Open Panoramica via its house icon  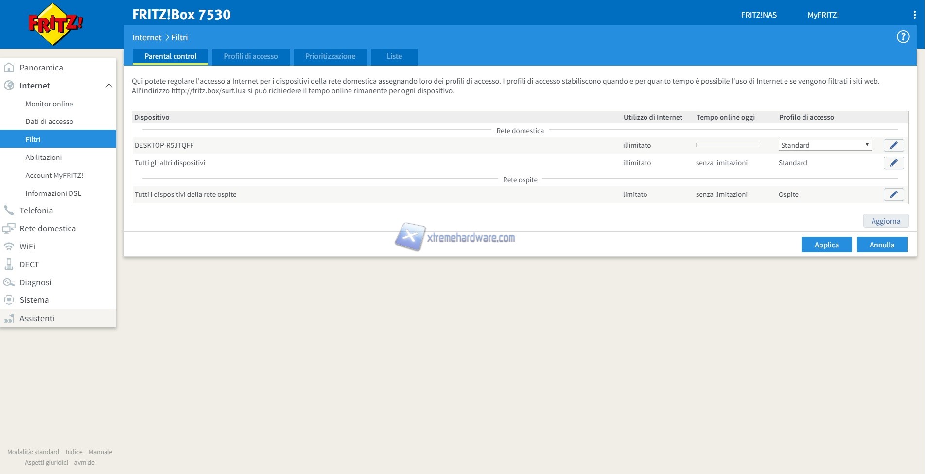(x=9, y=68)
